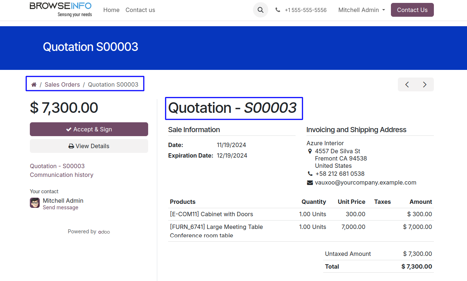
Task: Go to previous quotation with left chevron
Action: (407, 84)
